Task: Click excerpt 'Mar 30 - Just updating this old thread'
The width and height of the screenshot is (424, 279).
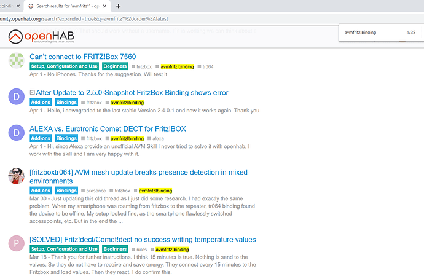Action: click(x=142, y=210)
